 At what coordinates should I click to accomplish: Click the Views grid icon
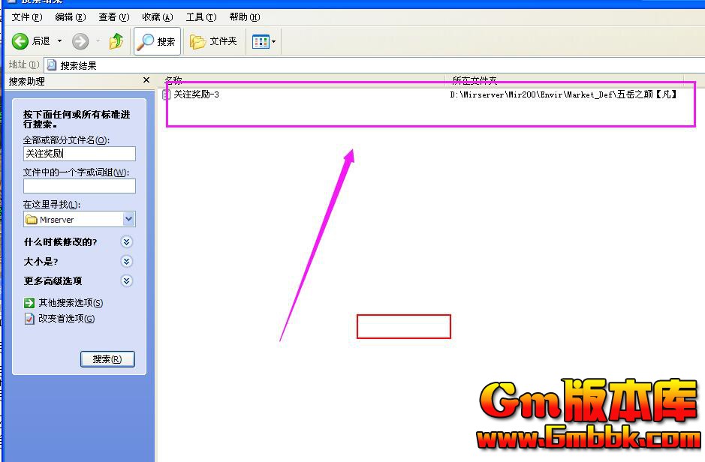pos(261,41)
